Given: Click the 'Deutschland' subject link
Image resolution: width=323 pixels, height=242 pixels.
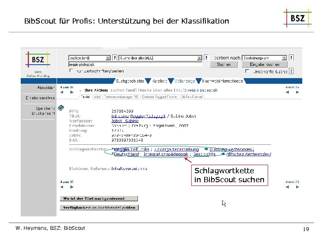Looking at the screenshot, I should 127,154.
